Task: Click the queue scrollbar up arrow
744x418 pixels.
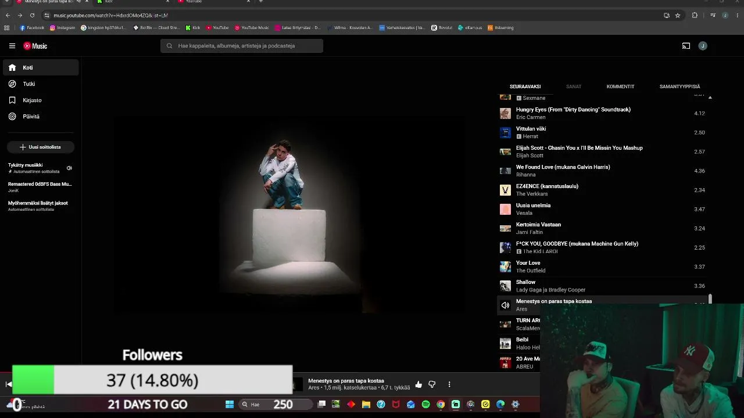Action: tap(710, 98)
